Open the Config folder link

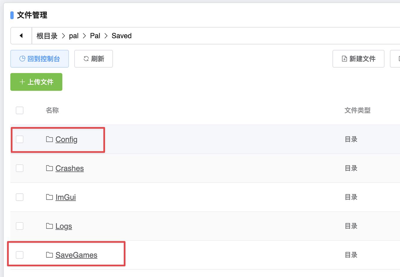(x=66, y=139)
